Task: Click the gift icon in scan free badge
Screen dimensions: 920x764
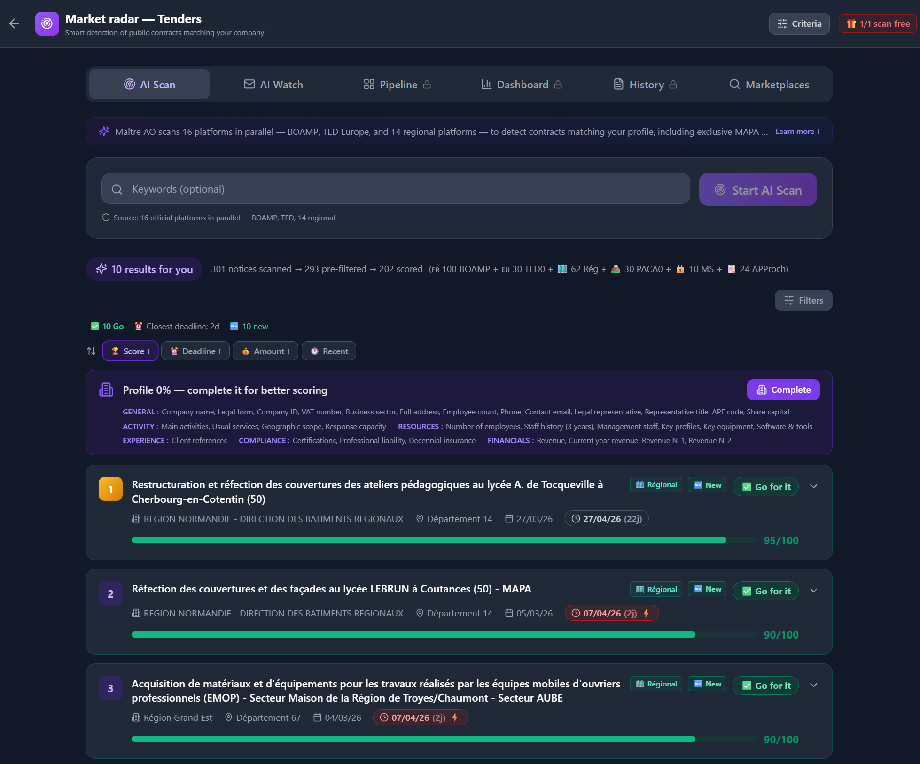Action: pos(851,23)
